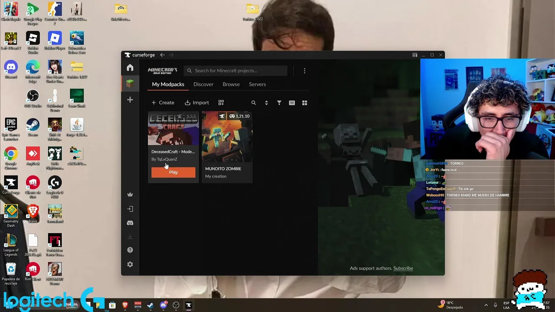Select the Minecraft grass block game icon
Screen dimensions: 555x312
click(x=130, y=84)
